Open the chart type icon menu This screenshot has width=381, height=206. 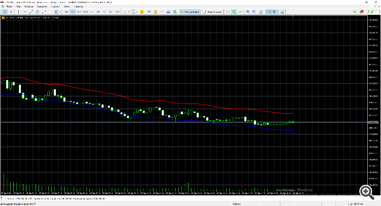[125, 12]
